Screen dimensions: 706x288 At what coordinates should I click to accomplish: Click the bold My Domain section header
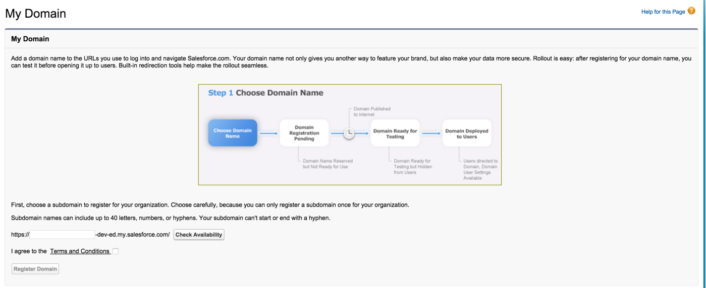coord(30,39)
